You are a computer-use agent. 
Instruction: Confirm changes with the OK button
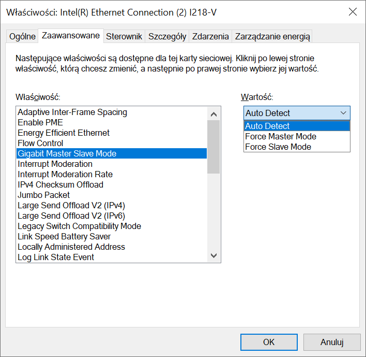[x=268, y=342]
